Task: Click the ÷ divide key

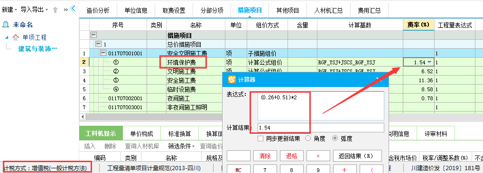Action: (344, 169)
